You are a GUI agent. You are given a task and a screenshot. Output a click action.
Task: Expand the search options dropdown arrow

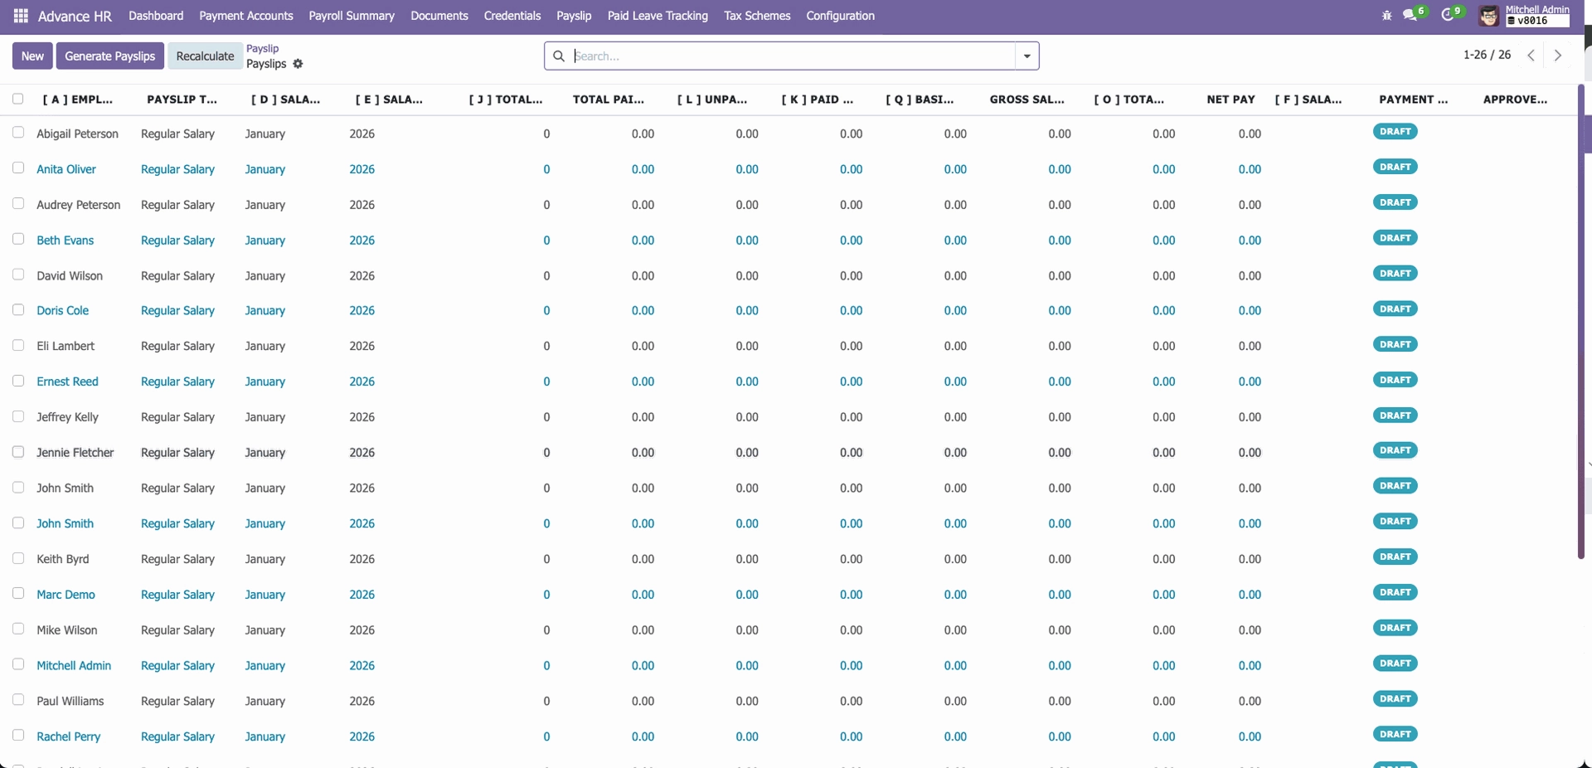tap(1027, 56)
